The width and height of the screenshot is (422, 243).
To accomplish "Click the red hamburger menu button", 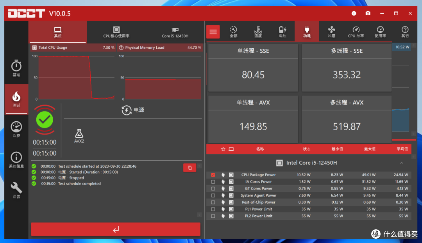I will 213,32.
